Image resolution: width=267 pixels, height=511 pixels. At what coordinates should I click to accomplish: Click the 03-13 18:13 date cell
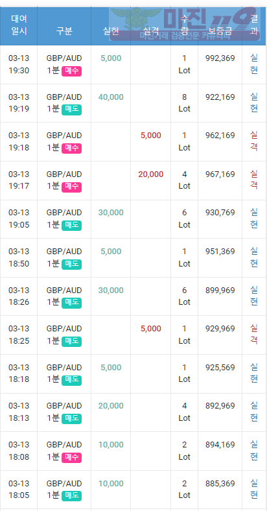pos(19,412)
